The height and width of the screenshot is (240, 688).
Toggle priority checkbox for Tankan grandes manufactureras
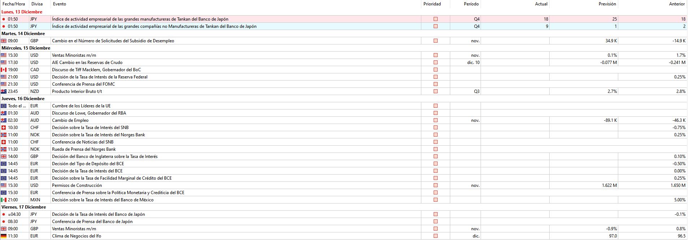coord(435,19)
